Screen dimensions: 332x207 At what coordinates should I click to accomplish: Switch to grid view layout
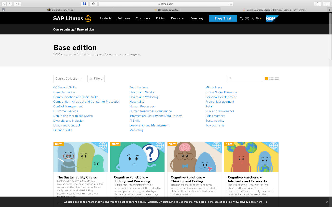click(266, 78)
